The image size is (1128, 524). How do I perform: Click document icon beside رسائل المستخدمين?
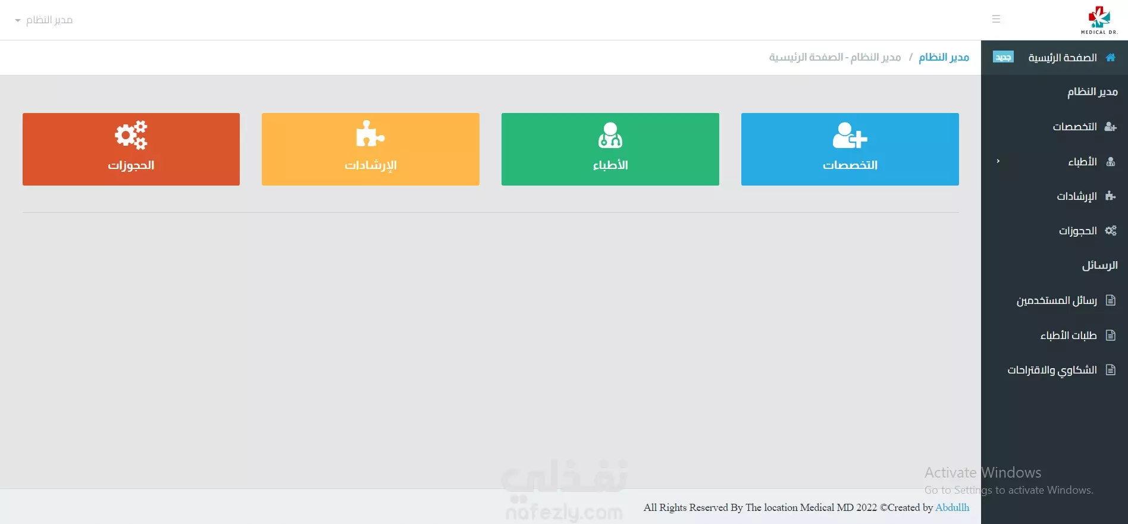click(x=1110, y=300)
